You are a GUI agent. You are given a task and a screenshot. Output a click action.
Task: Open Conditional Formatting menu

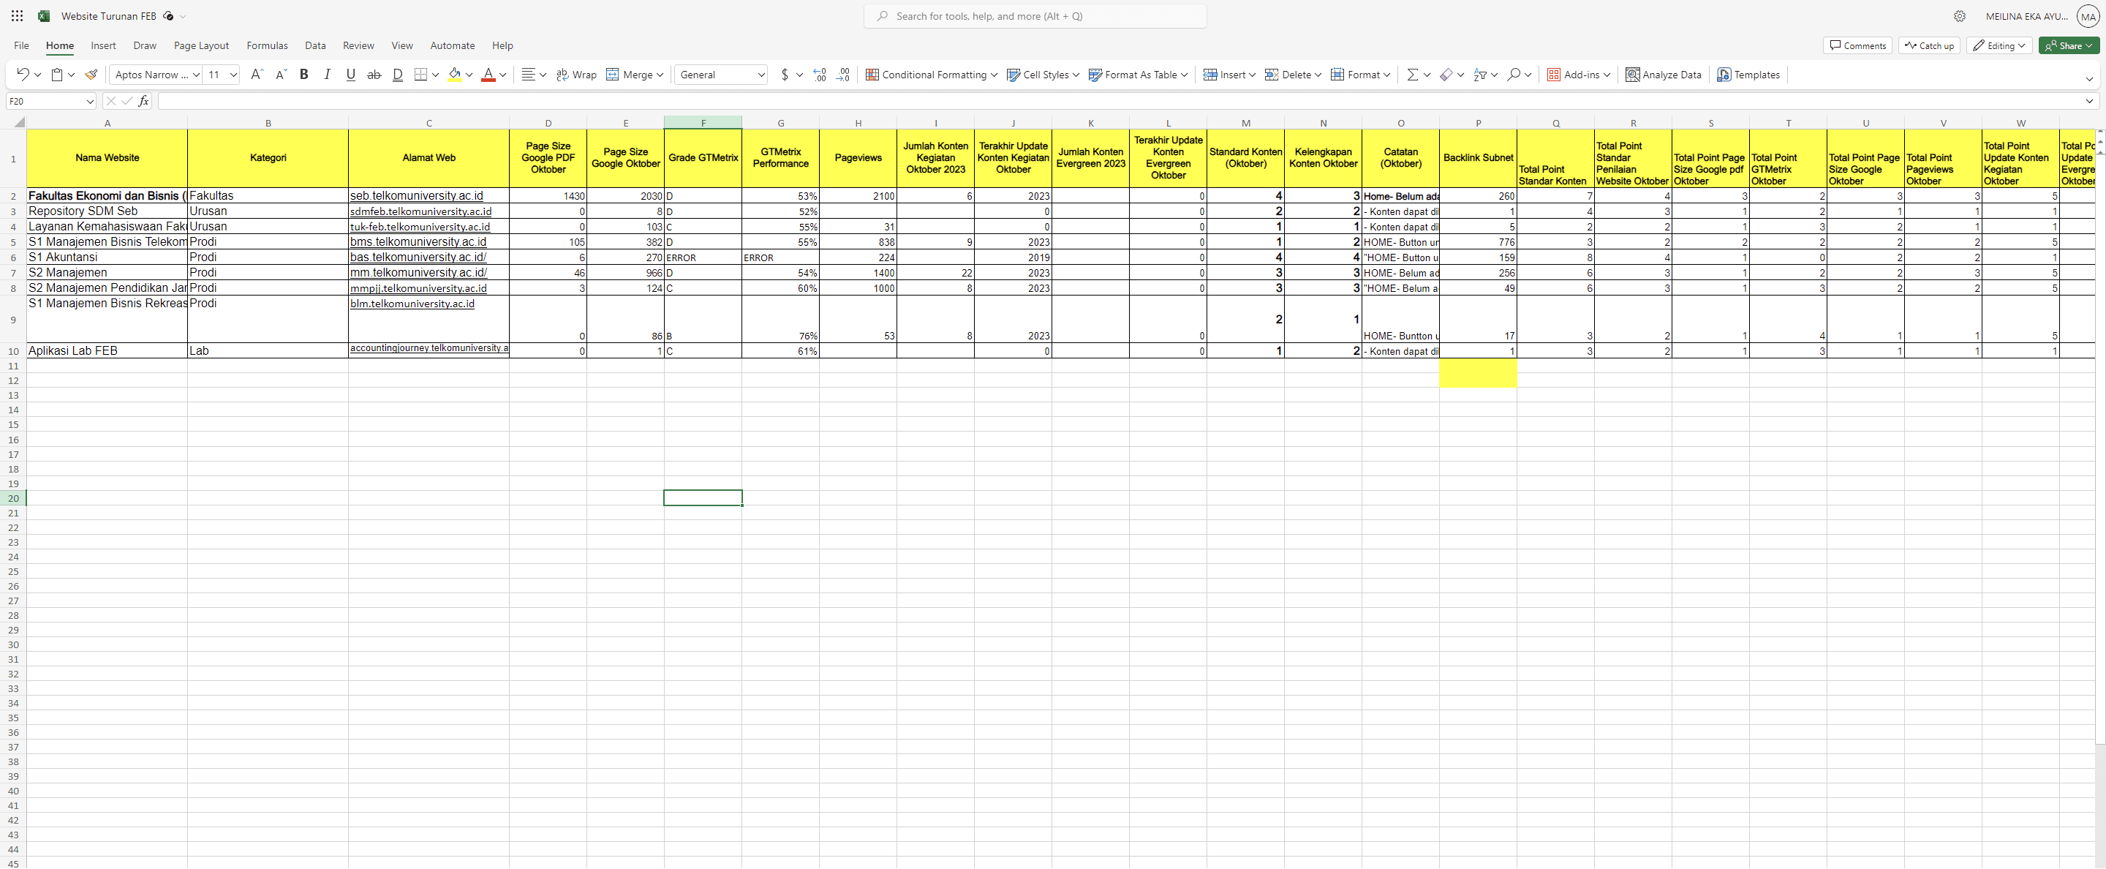pos(931,75)
